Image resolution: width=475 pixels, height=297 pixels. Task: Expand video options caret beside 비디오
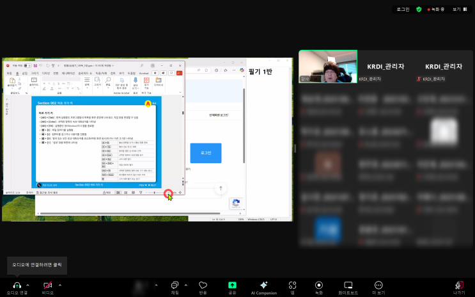tap(60, 285)
